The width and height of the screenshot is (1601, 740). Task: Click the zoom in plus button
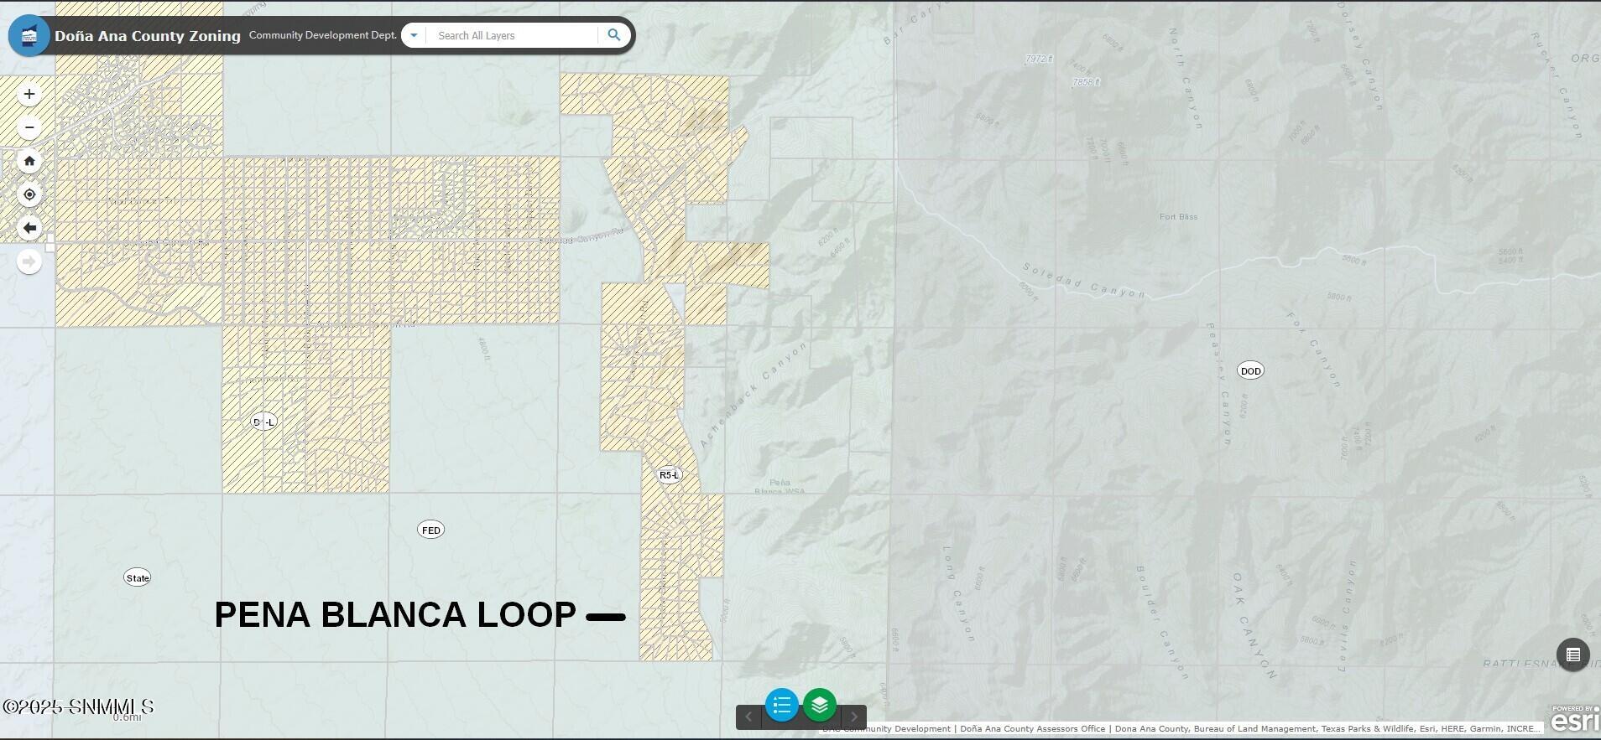[29, 94]
